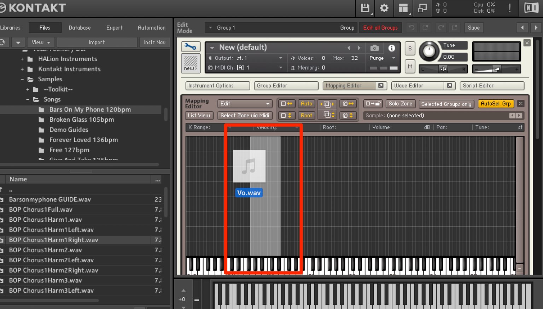
Task: Click the minimized view icon in the header
Action: [422, 8]
